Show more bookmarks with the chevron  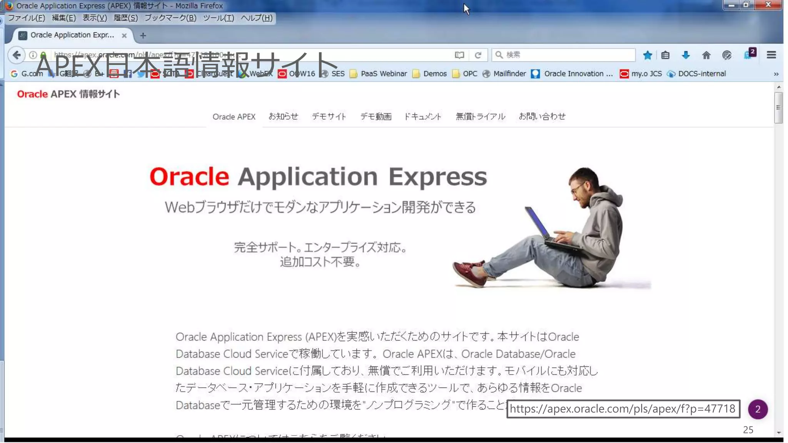point(776,74)
